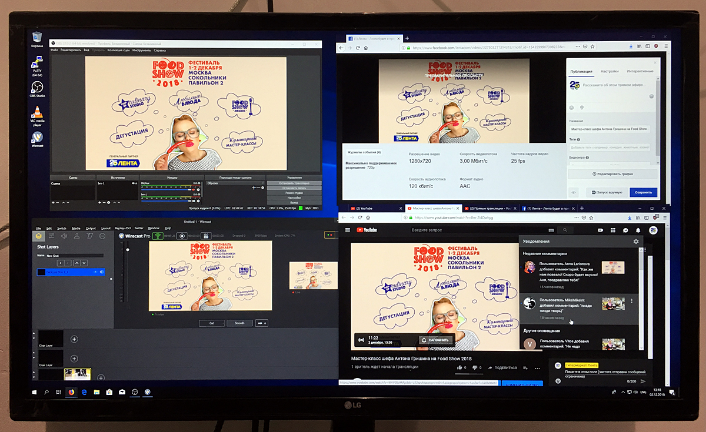Image resolution: width=706 pixels, height=432 pixels.
Task: Add emoji in the Facebook post composer
Action: coord(652,96)
